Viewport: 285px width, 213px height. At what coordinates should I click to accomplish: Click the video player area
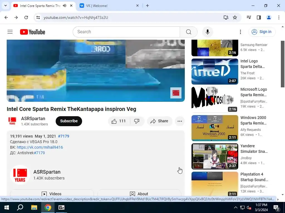point(96,71)
